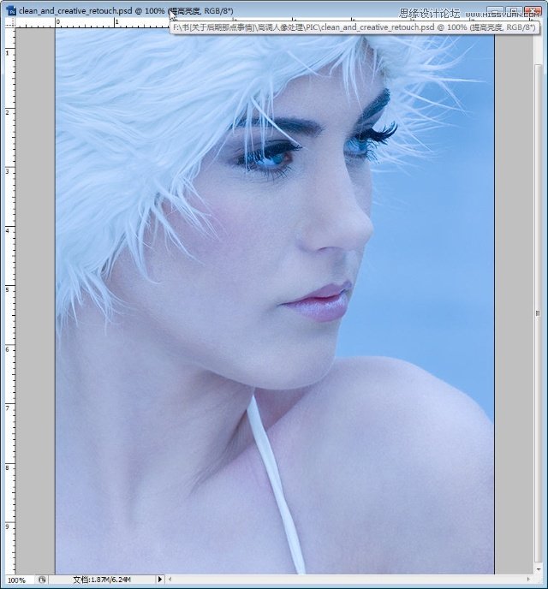This screenshot has height=589, width=548.
Task: Click the portrait image on the canvas
Action: [275, 301]
